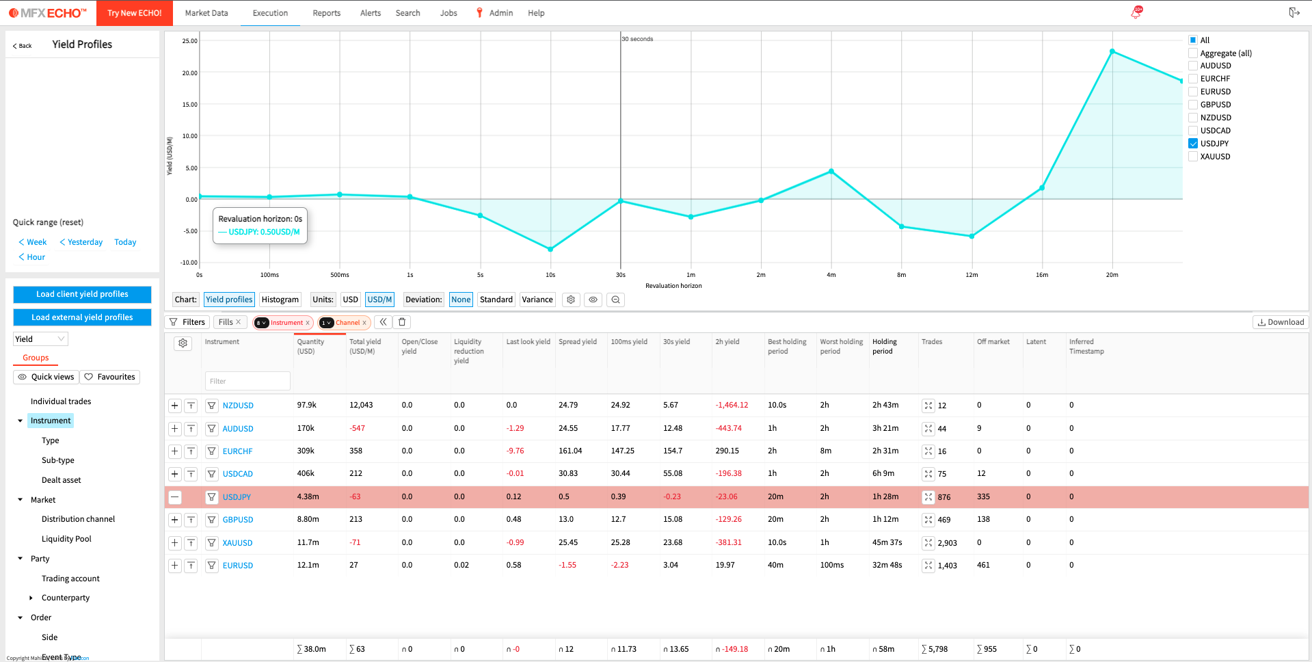This screenshot has width=1312, height=662.
Task: Switch to the Groups tab
Action: pyautogui.click(x=36, y=358)
